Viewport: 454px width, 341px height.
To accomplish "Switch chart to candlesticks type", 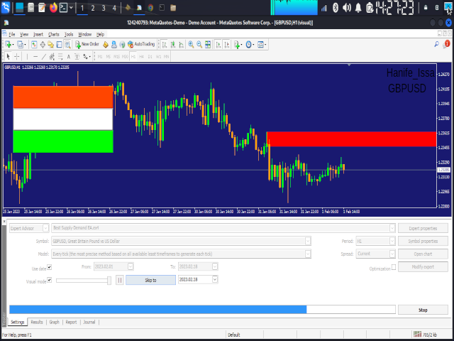I will (x=173, y=44).
